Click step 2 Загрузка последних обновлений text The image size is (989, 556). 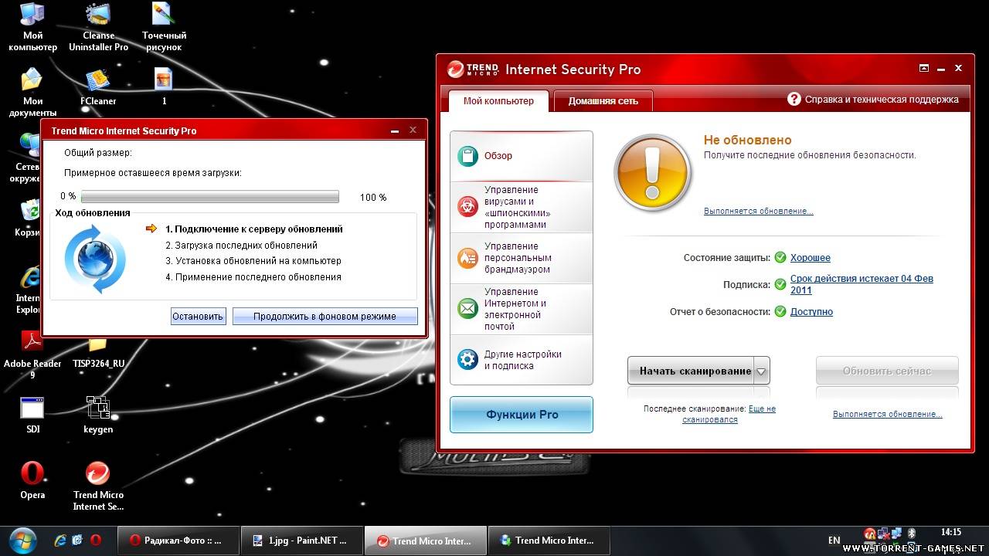coord(241,245)
